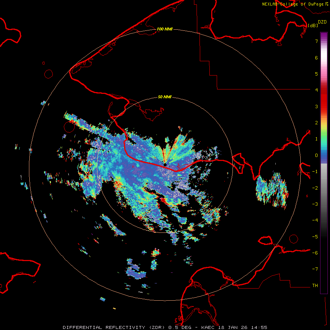330x330 pixels.
Task: Click the 7 value on the colorbar scale
Action: [x=316, y=41]
